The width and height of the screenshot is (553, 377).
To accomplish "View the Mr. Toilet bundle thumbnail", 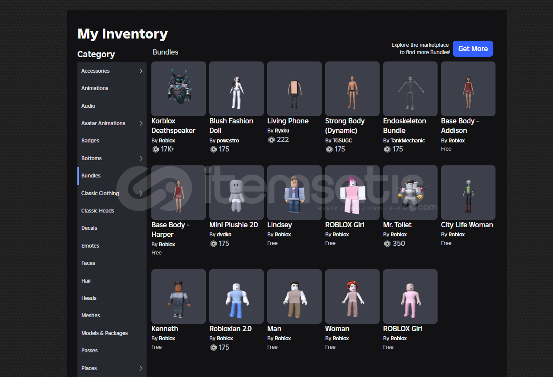I will (410, 193).
